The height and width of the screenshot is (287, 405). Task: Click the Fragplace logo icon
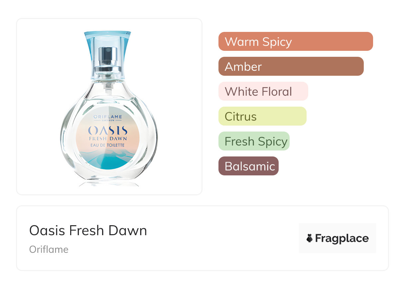click(x=310, y=238)
